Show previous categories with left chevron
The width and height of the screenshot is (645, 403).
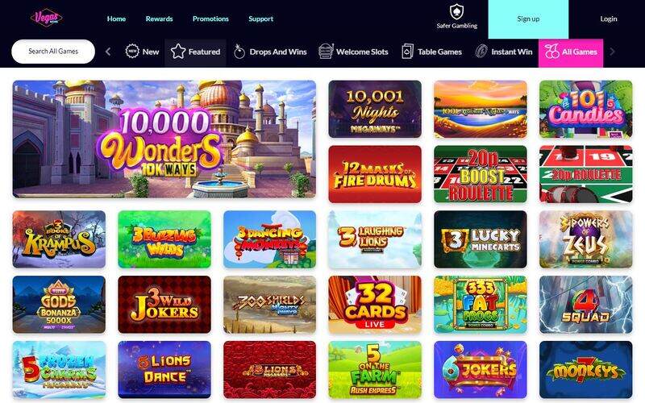(x=108, y=52)
